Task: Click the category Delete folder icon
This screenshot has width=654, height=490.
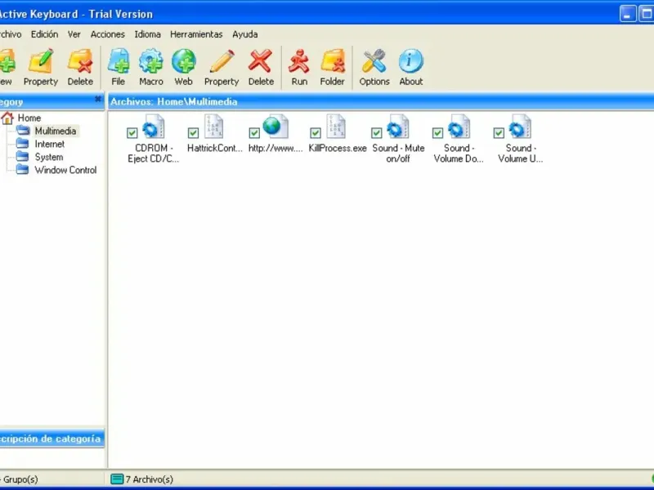Action: click(80, 61)
